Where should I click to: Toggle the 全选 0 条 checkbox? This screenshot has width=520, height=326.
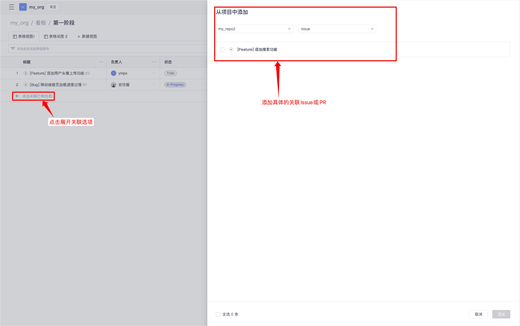pos(218,314)
